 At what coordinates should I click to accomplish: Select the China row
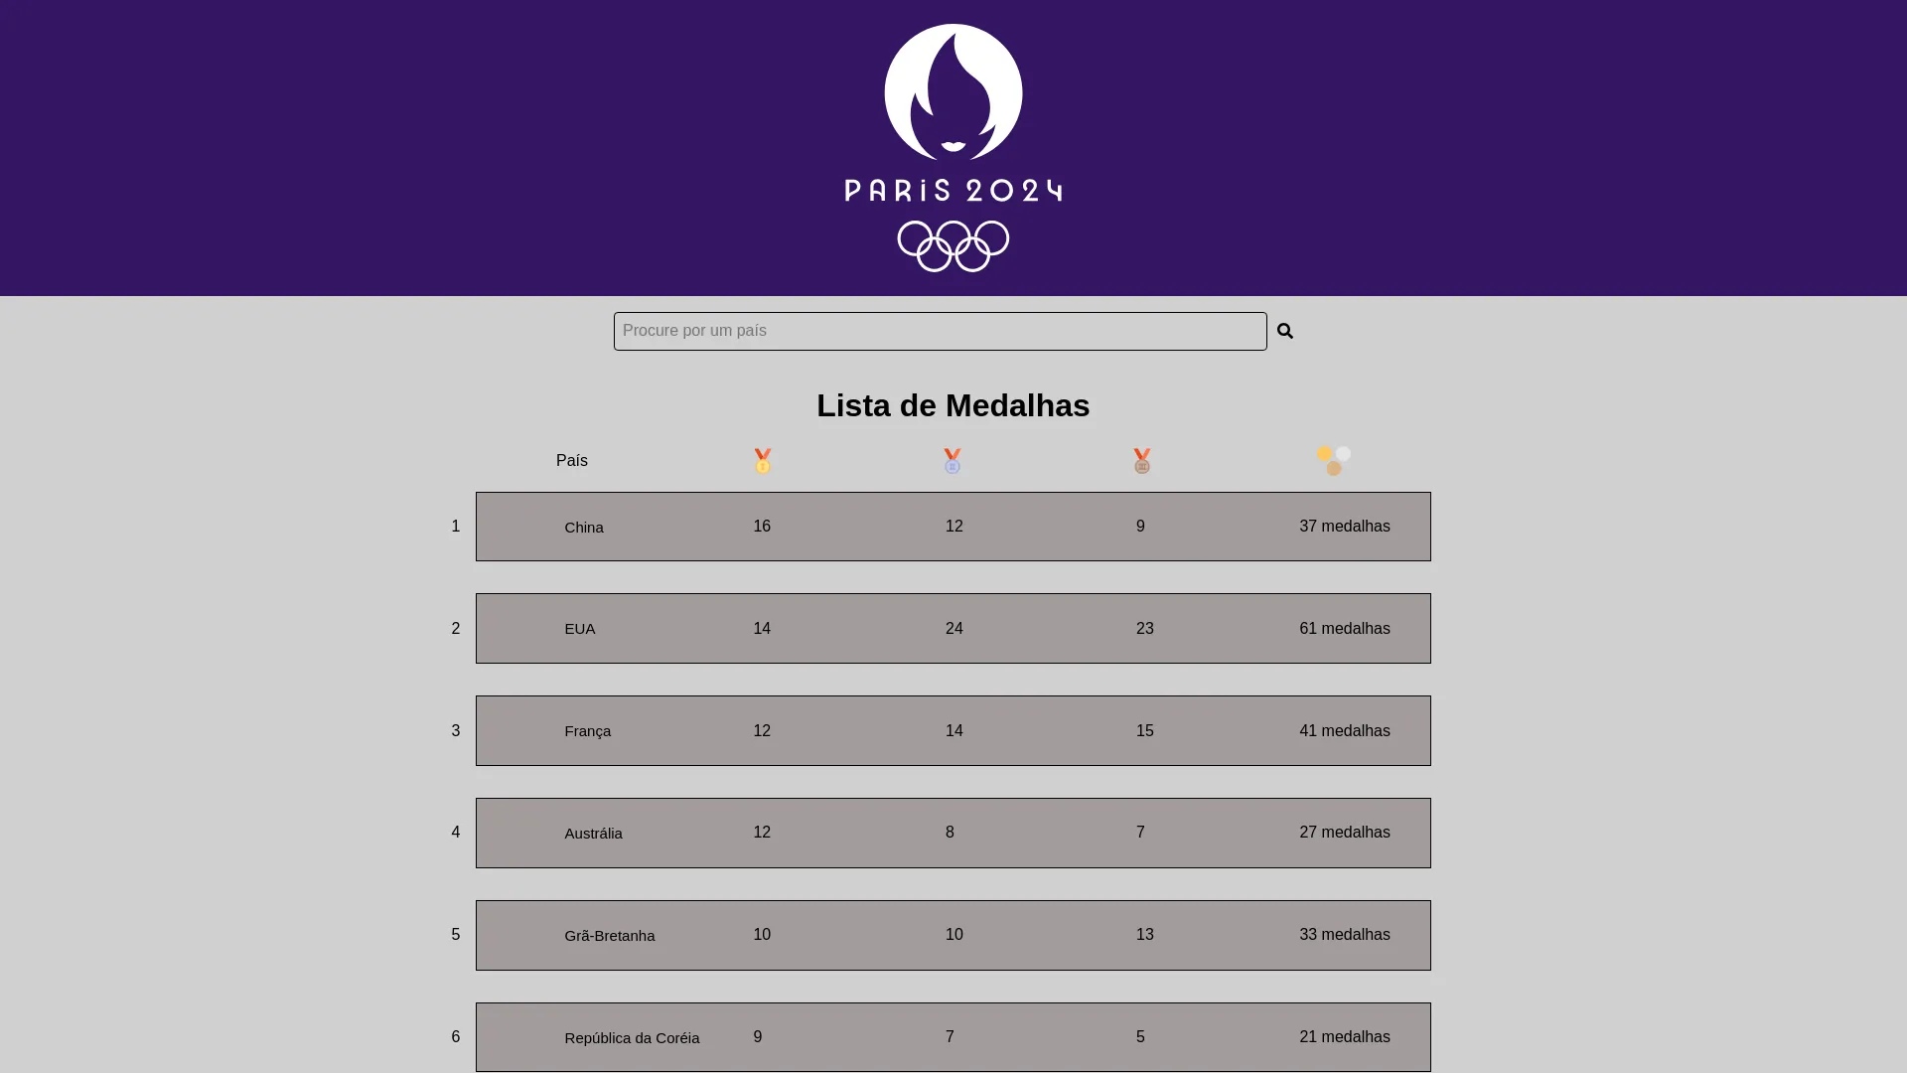click(953, 527)
